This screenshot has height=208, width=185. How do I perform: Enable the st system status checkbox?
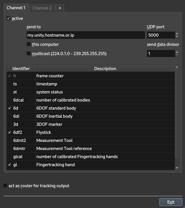(10, 92)
